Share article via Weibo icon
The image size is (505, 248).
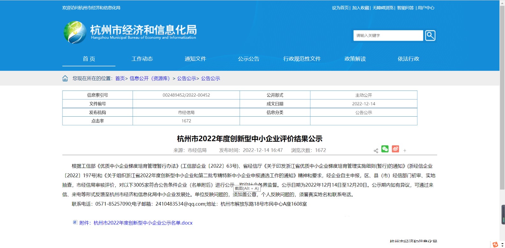pos(395,149)
